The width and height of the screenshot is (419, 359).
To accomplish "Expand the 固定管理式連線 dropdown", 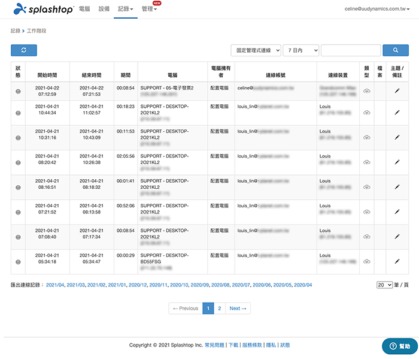I will pyautogui.click(x=256, y=51).
